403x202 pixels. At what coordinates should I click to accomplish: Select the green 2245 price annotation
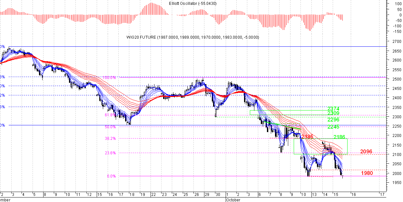[x=333, y=127]
